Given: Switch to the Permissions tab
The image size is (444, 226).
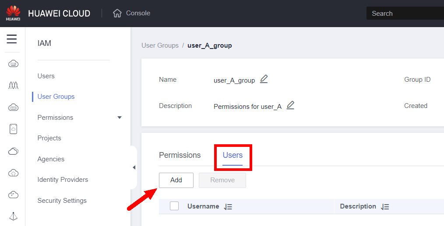Looking at the screenshot, I should pos(180,155).
